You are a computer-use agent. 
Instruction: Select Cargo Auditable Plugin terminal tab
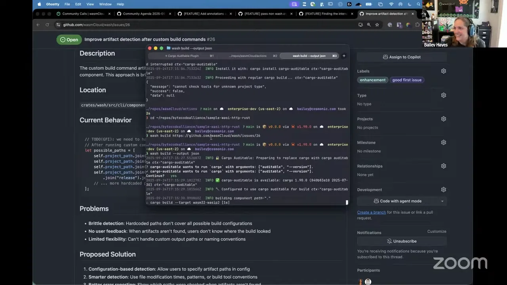[x=182, y=56]
